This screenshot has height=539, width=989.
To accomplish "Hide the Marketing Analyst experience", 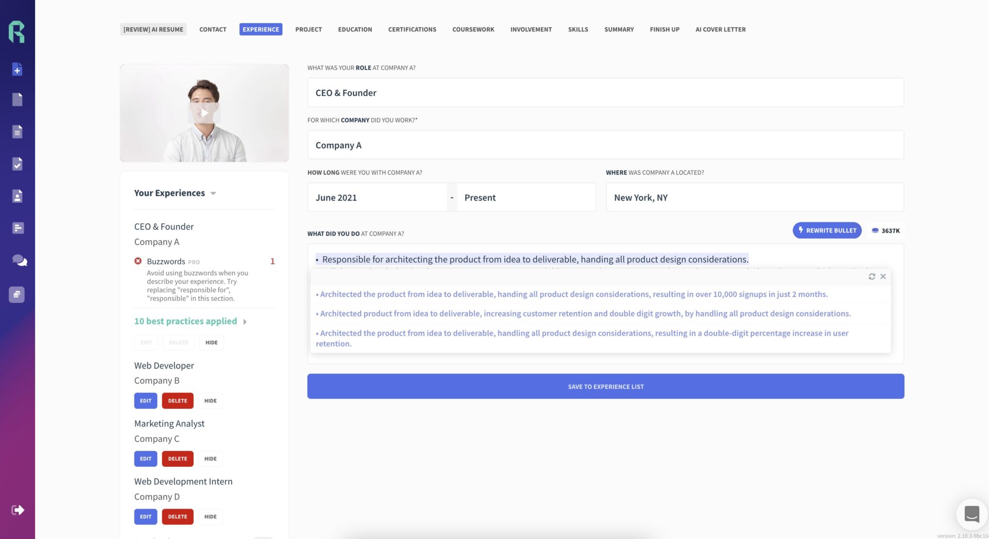I will click(x=210, y=458).
